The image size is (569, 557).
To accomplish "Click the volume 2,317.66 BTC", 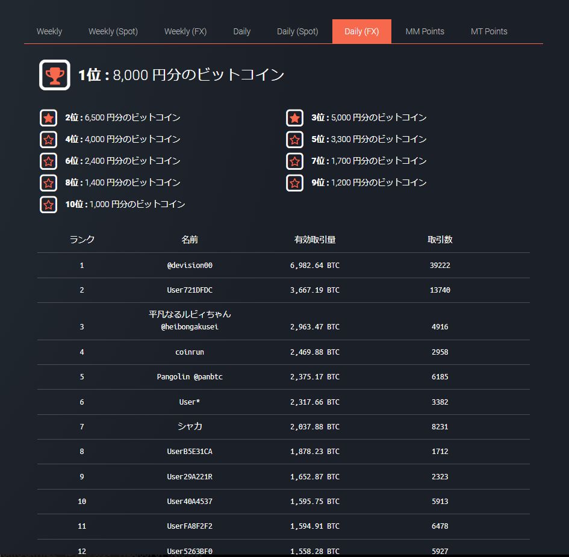I will 315,402.
